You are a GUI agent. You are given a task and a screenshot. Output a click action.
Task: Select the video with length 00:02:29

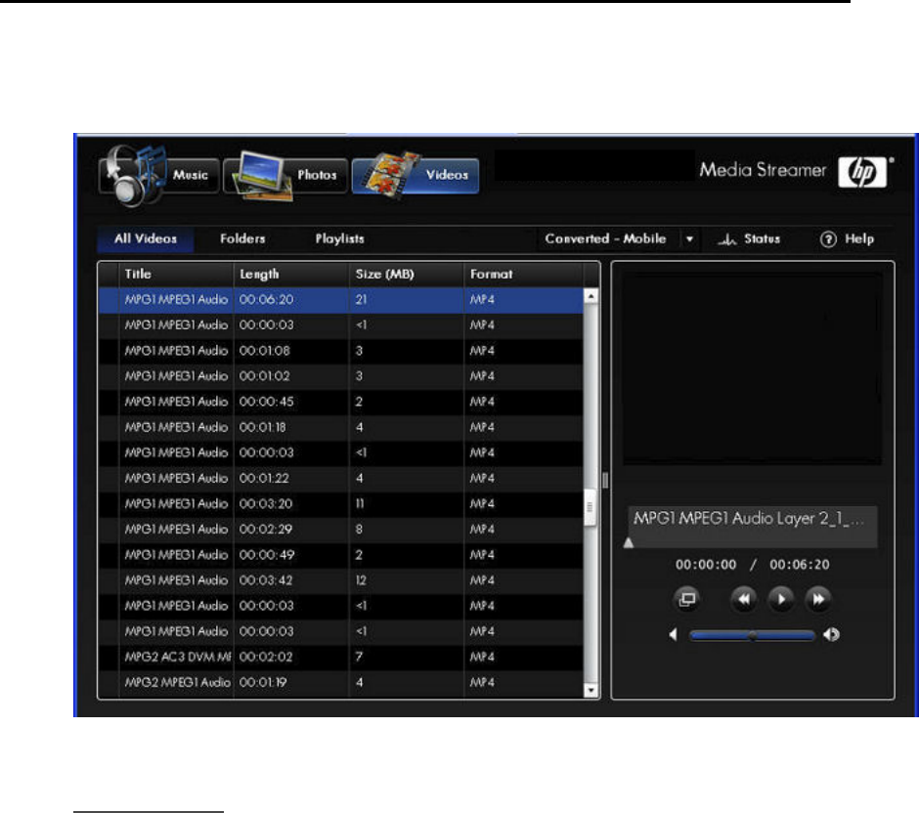click(x=341, y=530)
